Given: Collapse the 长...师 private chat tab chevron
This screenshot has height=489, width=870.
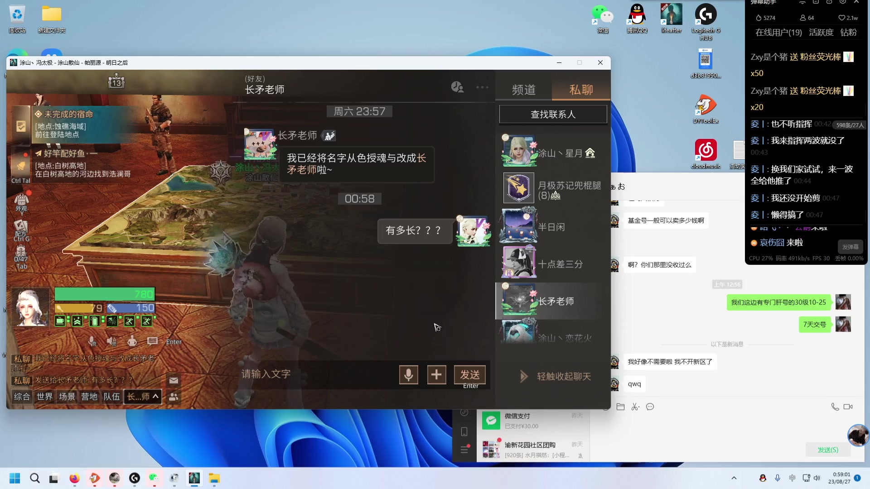Looking at the screenshot, I should (155, 397).
